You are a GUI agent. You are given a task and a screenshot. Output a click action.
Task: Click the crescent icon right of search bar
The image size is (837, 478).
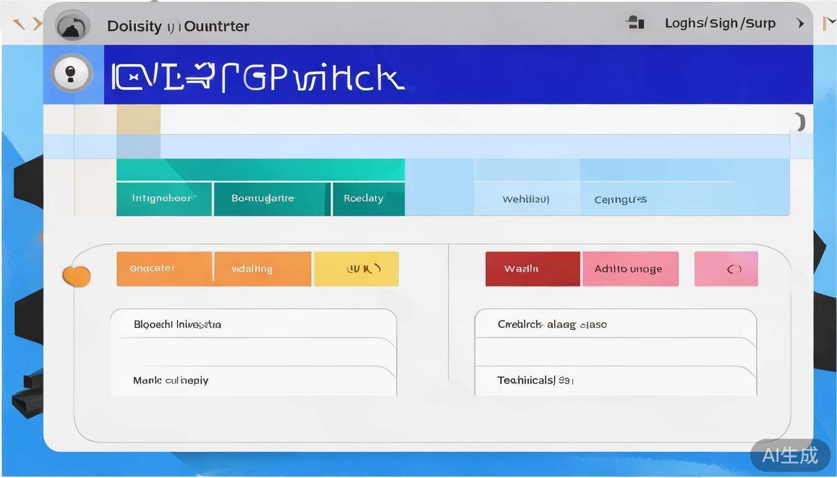pos(800,122)
